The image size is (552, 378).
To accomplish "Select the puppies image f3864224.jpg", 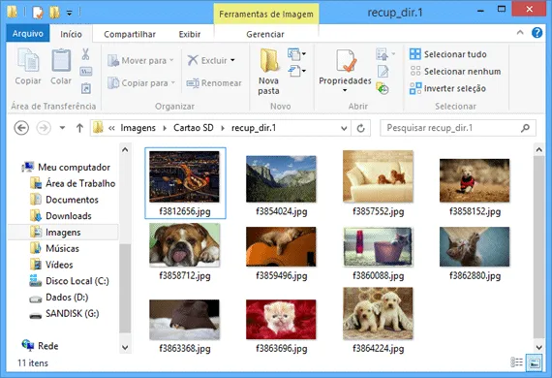I will [378, 313].
